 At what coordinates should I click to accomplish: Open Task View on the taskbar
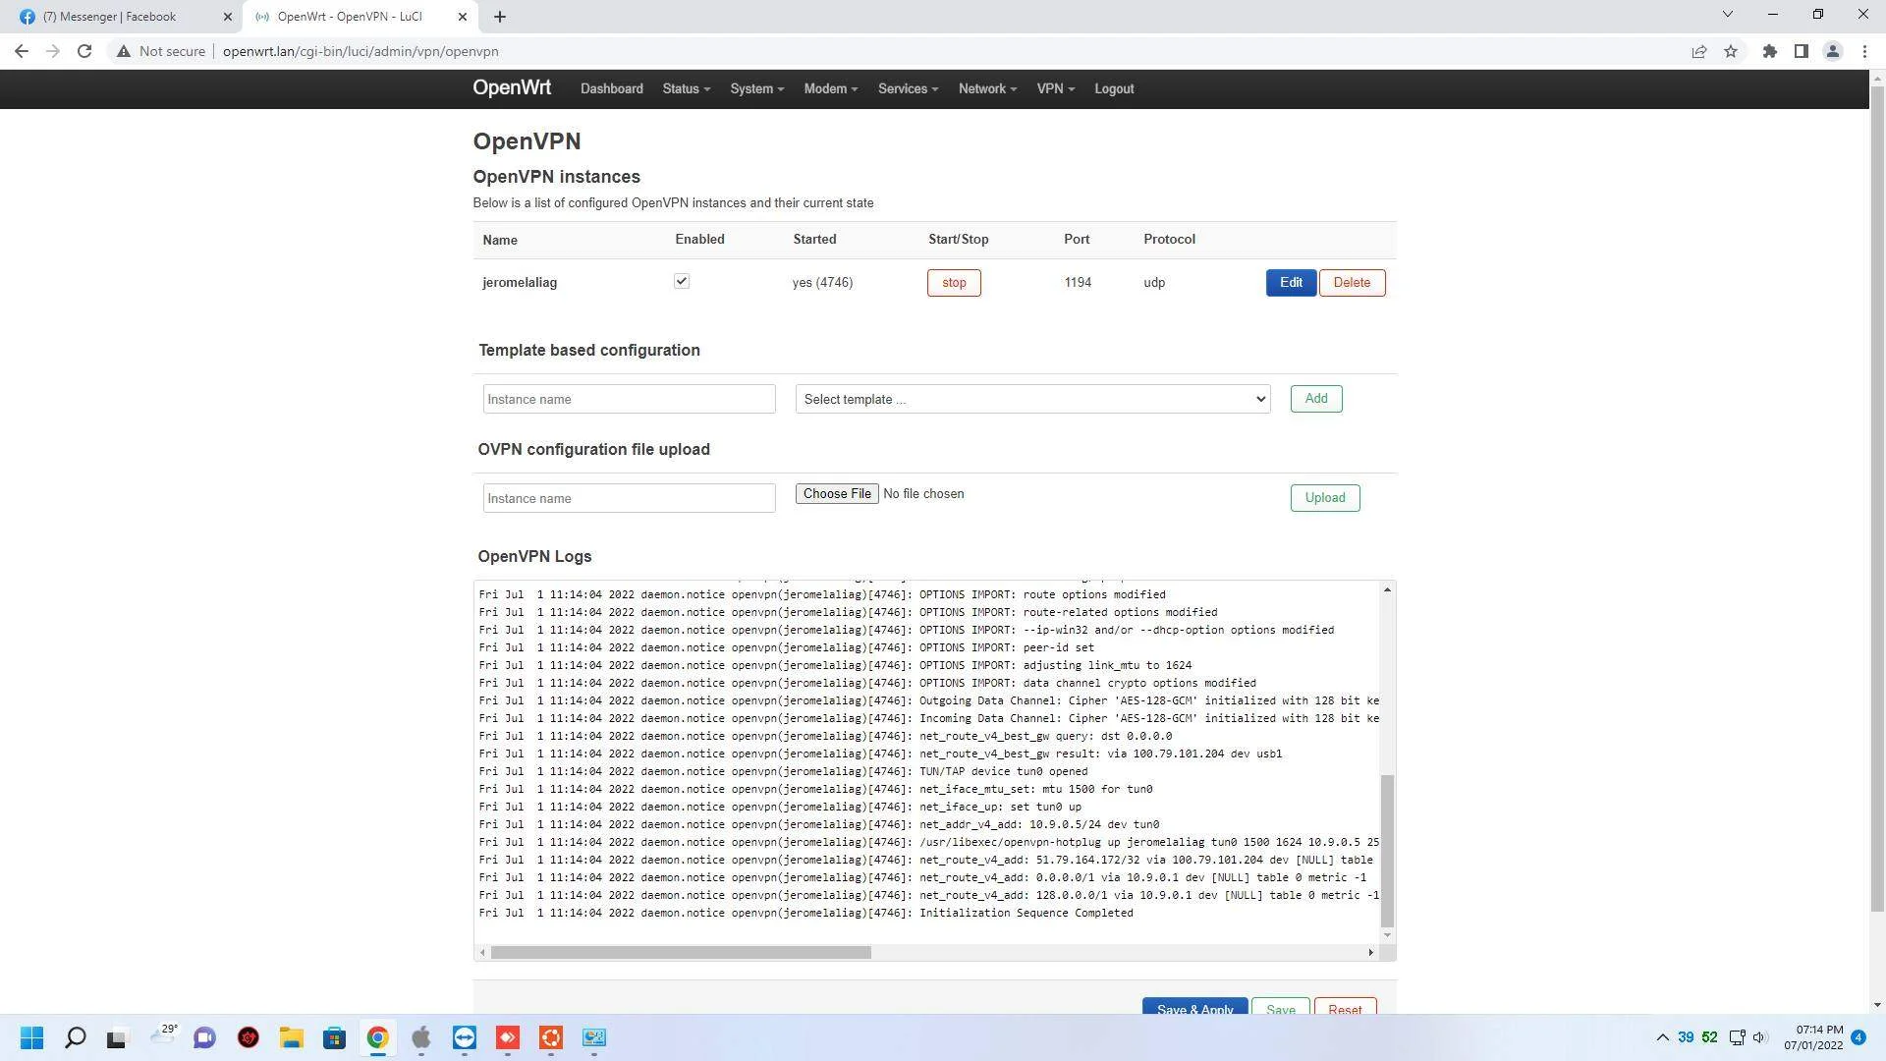(118, 1037)
